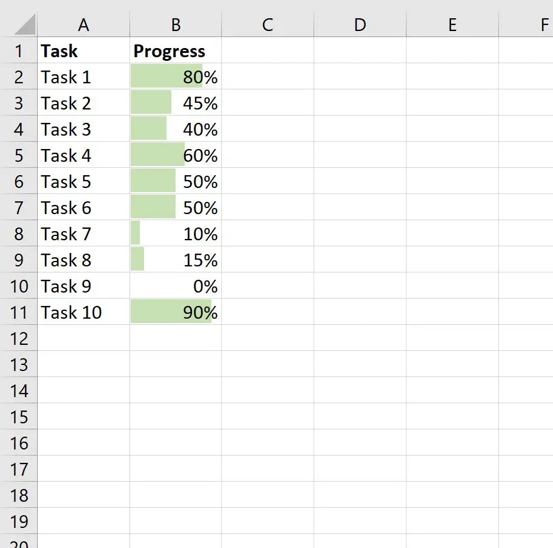Click the 90% progress cell

tap(175, 312)
